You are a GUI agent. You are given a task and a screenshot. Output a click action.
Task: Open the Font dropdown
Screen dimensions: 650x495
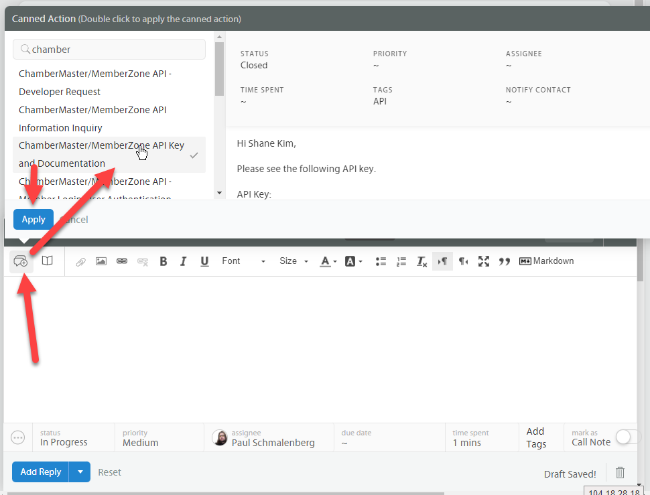[x=244, y=261]
